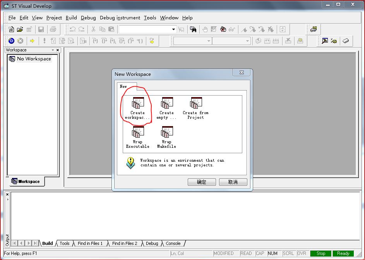
Task: Select the Build output tab
Action: pos(48,243)
